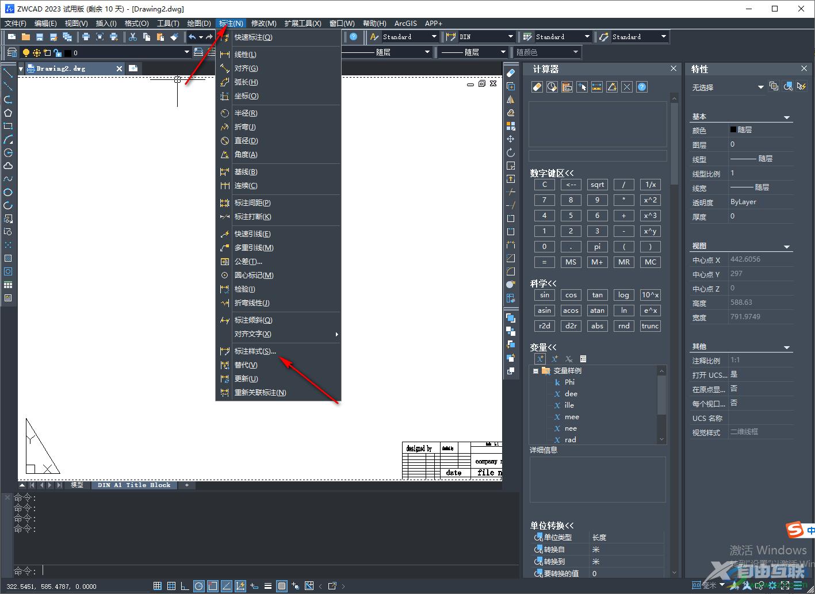Click the command line input field

(x=265, y=571)
